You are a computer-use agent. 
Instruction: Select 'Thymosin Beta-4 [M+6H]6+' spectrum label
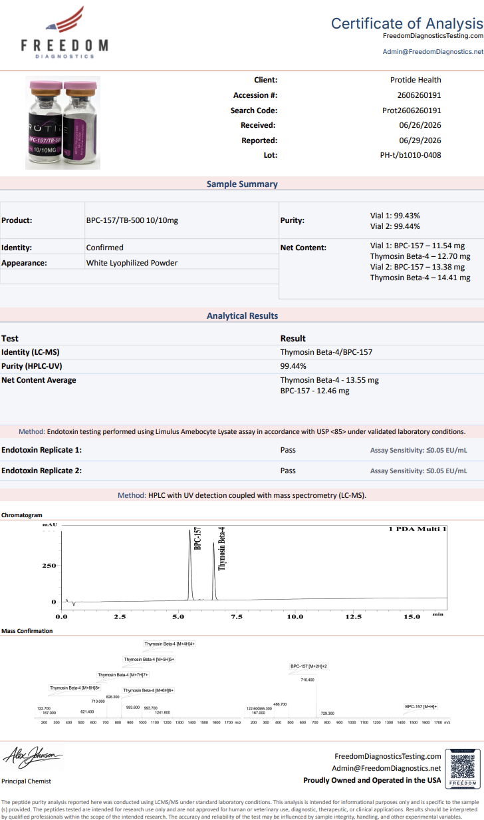(x=149, y=690)
